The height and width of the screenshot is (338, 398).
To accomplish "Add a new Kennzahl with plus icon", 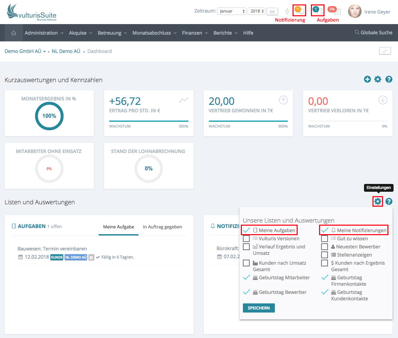I will 367,79.
